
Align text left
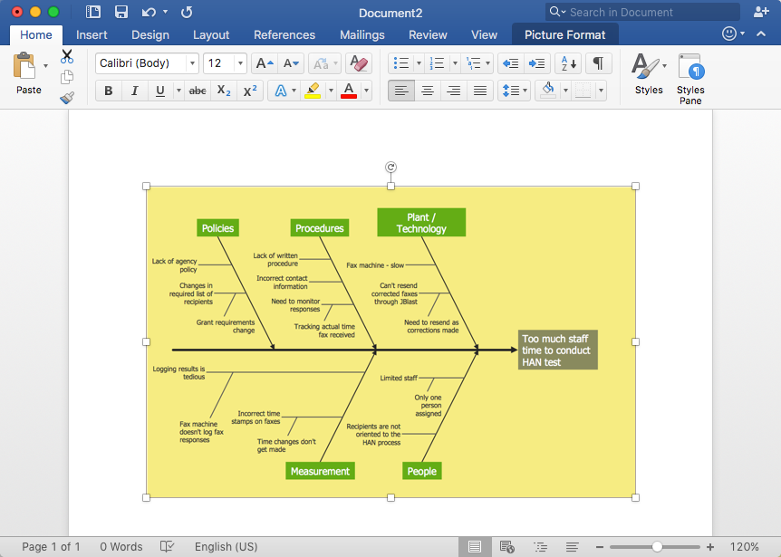tap(401, 91)
